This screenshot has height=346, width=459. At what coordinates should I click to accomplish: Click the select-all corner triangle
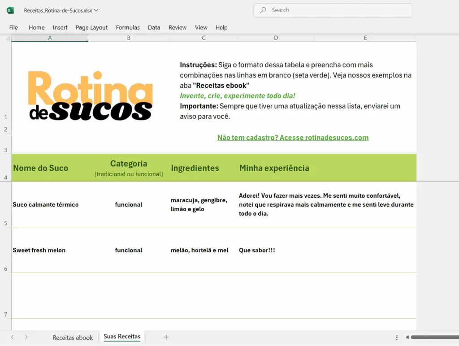coord(8,38)
